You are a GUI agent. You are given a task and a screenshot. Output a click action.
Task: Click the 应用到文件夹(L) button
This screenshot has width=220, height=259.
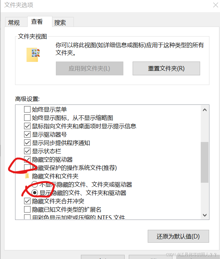click(89, 68)
